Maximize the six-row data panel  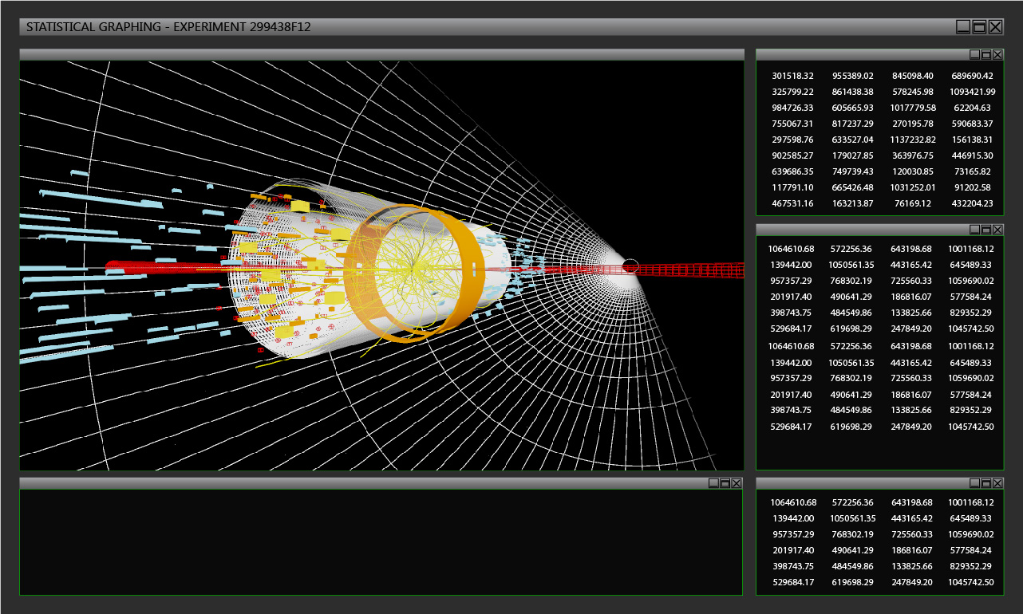(x=985, y=483)
